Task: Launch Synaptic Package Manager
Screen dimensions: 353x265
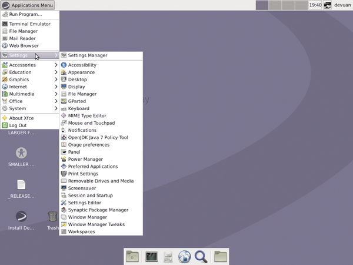Action: [101, 210]
